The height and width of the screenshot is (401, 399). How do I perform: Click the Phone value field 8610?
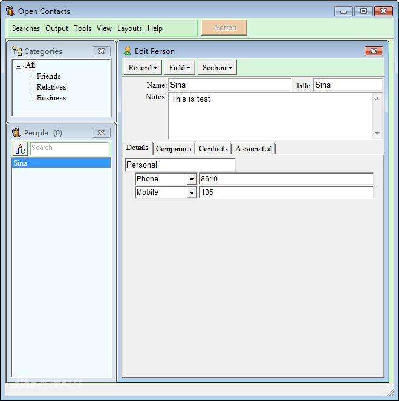(x=286, y=179)
